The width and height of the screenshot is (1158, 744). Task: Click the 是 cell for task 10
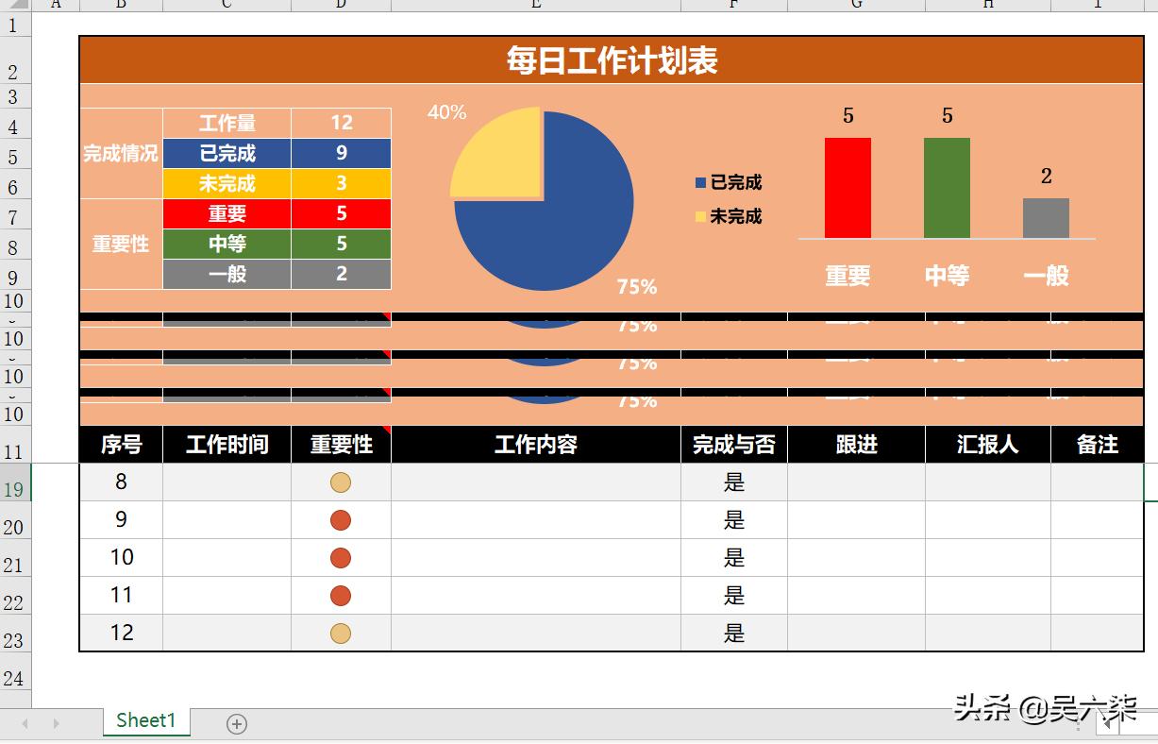[x=733, y=557]
